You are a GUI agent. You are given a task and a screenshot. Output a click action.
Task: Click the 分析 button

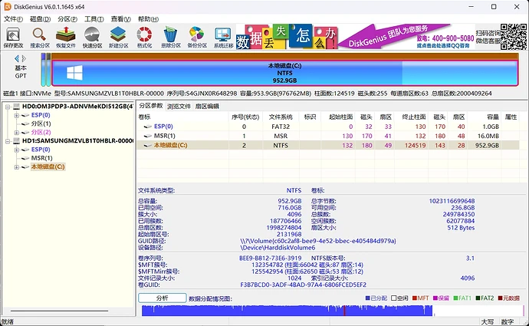[162, 298]
